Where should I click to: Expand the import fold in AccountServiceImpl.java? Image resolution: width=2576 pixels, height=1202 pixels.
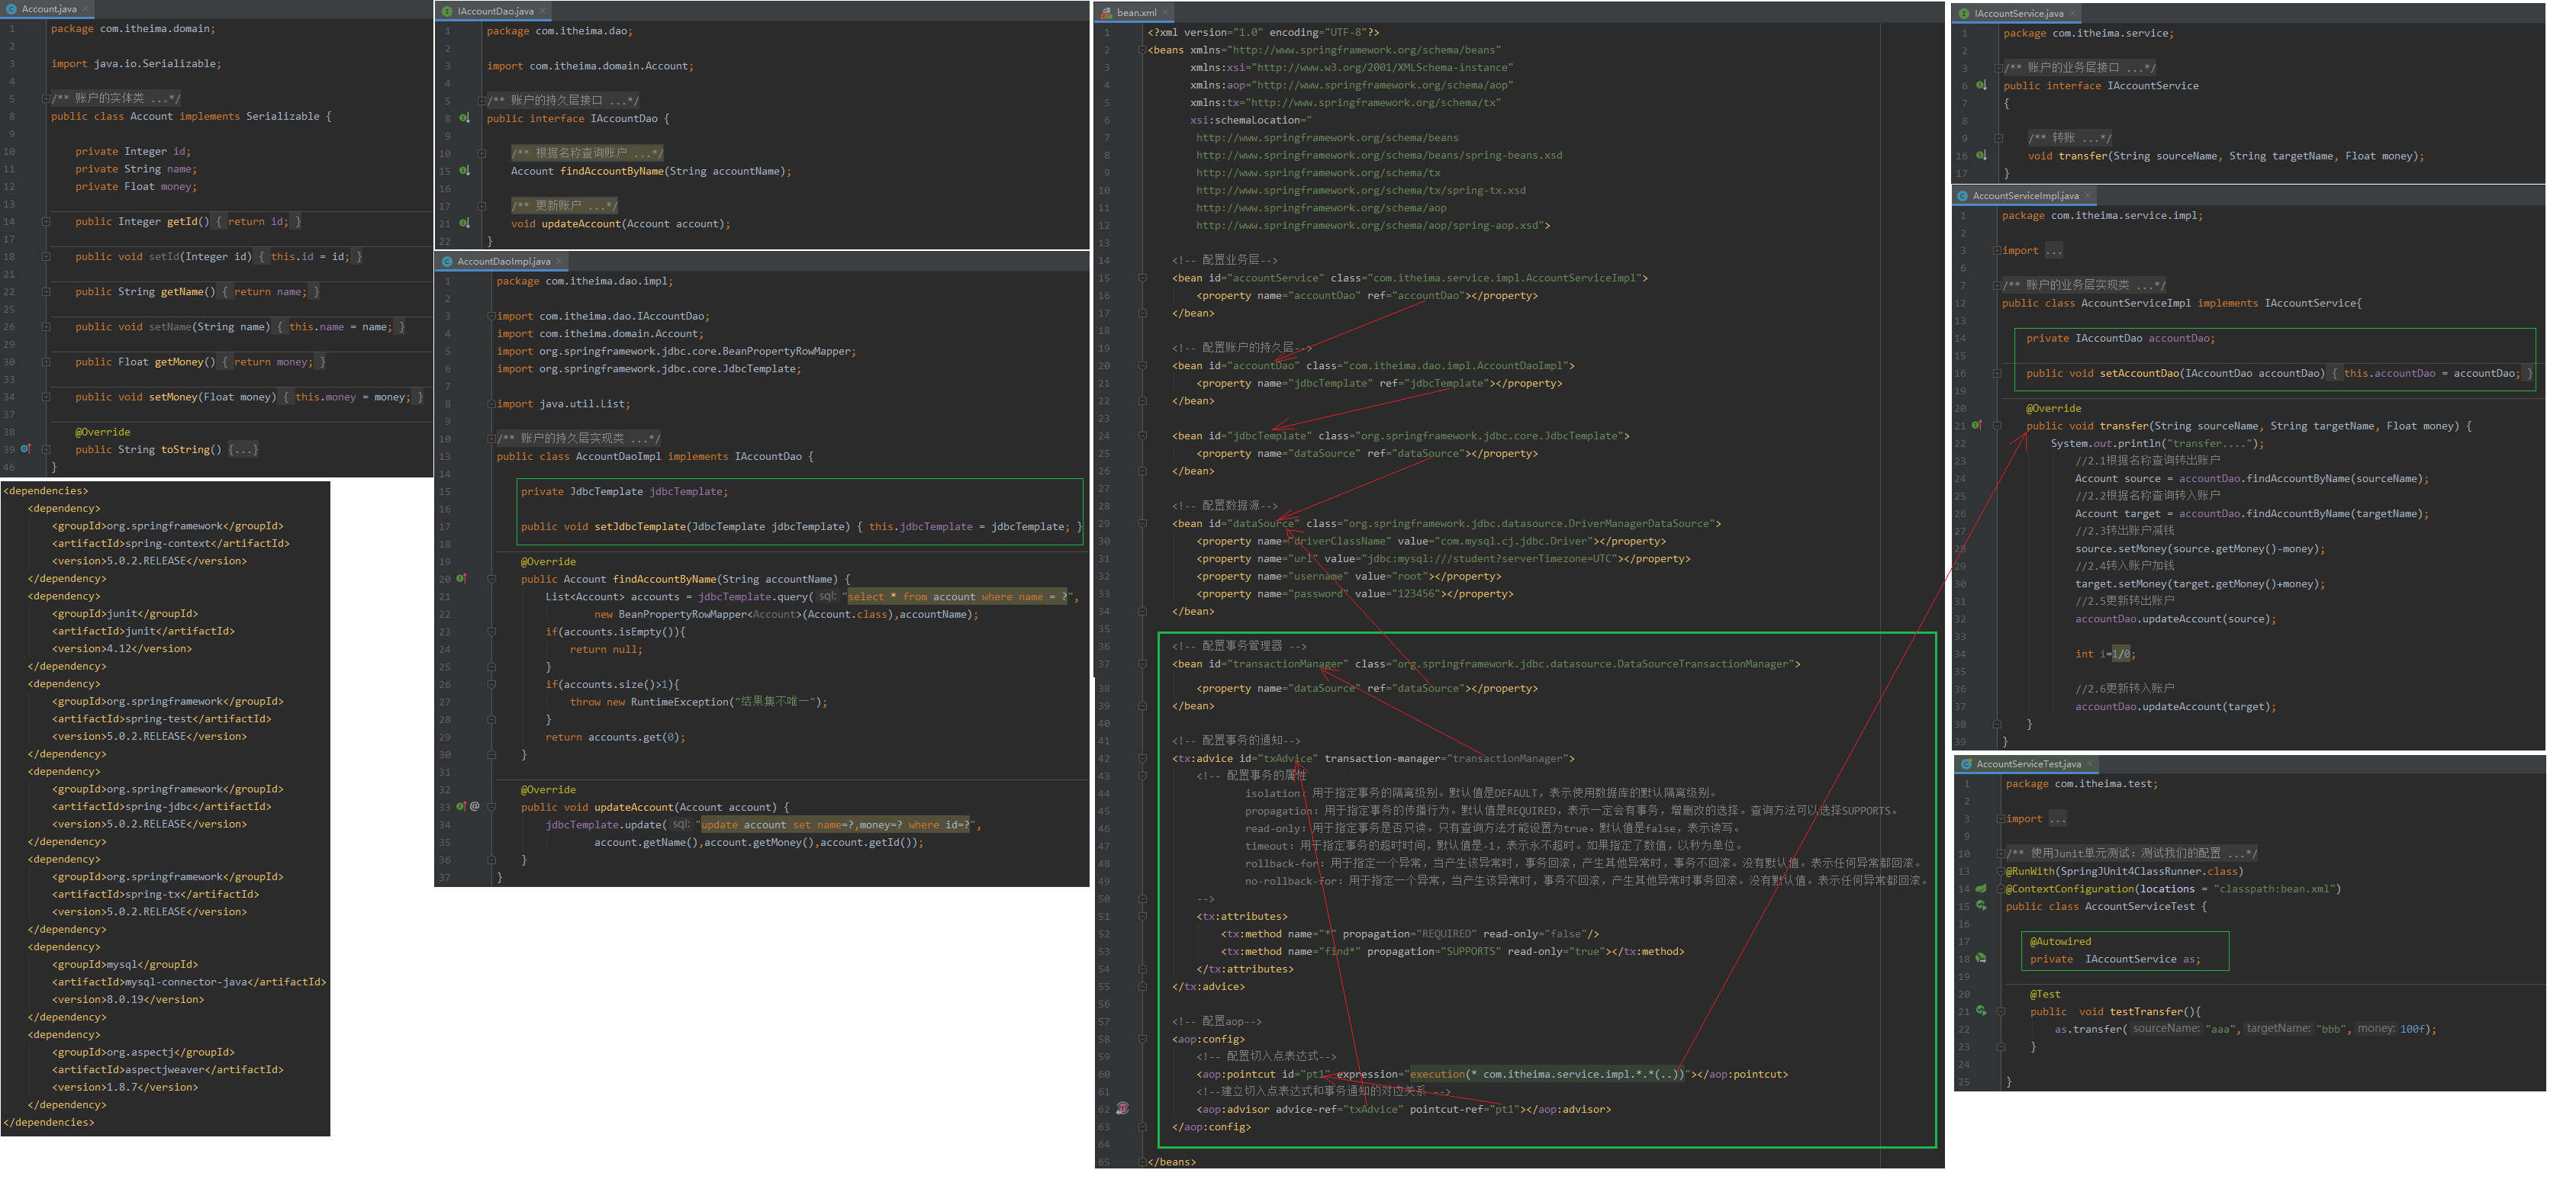pyautogui.click(x=1997, y=251)
